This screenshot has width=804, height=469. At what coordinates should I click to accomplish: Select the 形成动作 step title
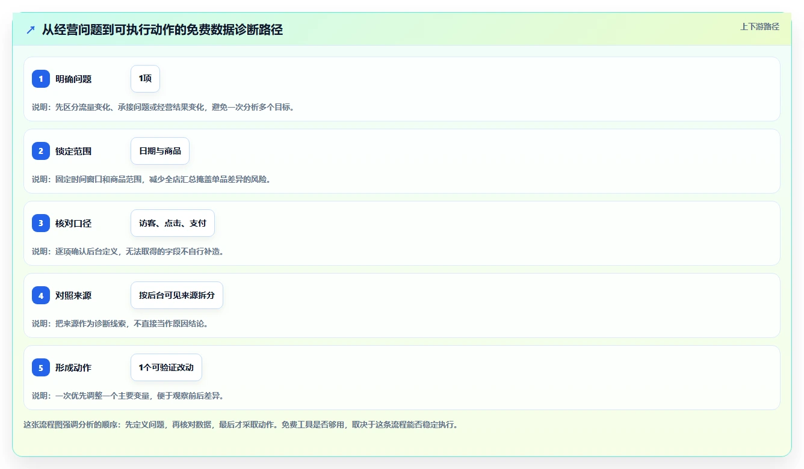pyautogui.click(x=73, y=367)
